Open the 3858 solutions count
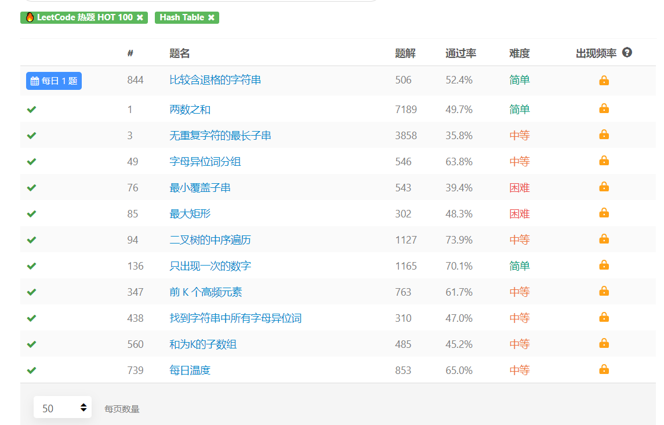664x425 pixels. coord(406,136)
